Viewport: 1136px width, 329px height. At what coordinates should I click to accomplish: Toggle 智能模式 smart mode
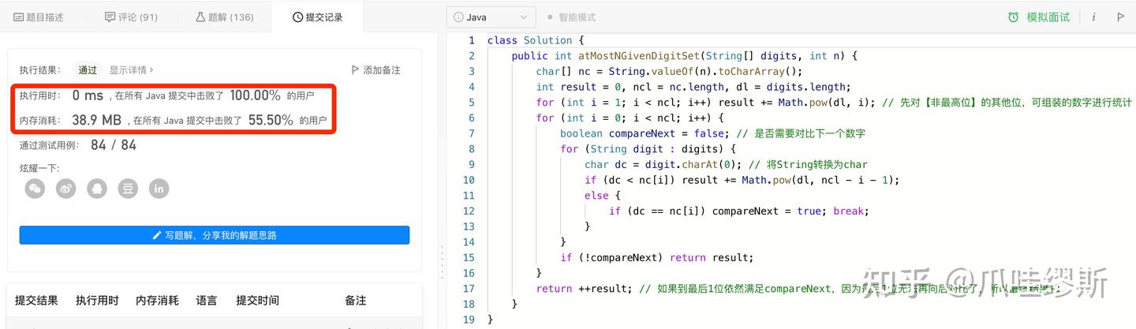[571, 17]
